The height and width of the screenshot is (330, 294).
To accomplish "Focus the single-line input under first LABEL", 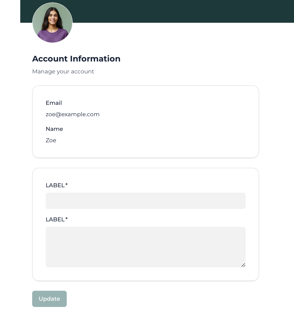I will 145,201.
